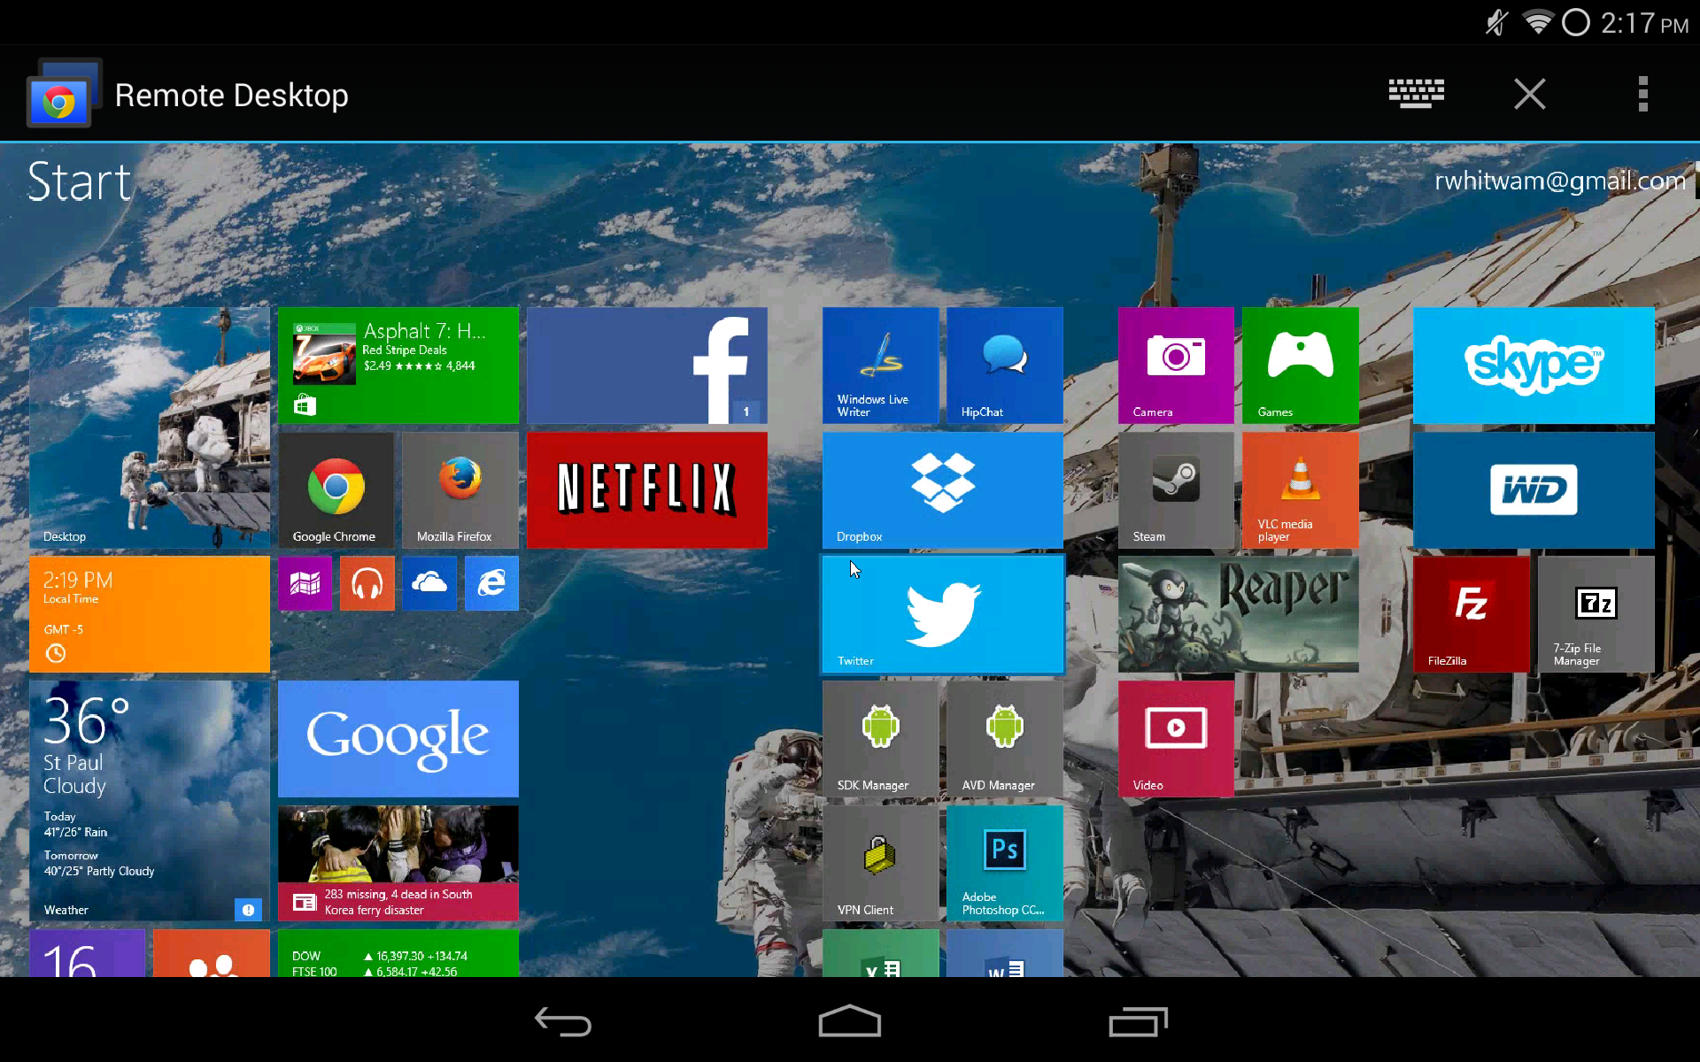Open the Remote Desktop overflow menu
This screenshot has width=1700, height=1062.
[x=1643, y=94]
